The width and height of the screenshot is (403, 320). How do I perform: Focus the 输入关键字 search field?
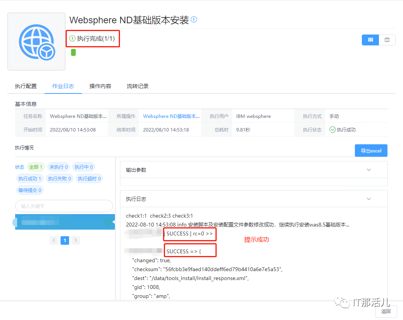[64, 206]
